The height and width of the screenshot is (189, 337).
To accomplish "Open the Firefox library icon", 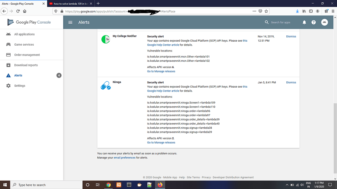I will coord(304,11).
